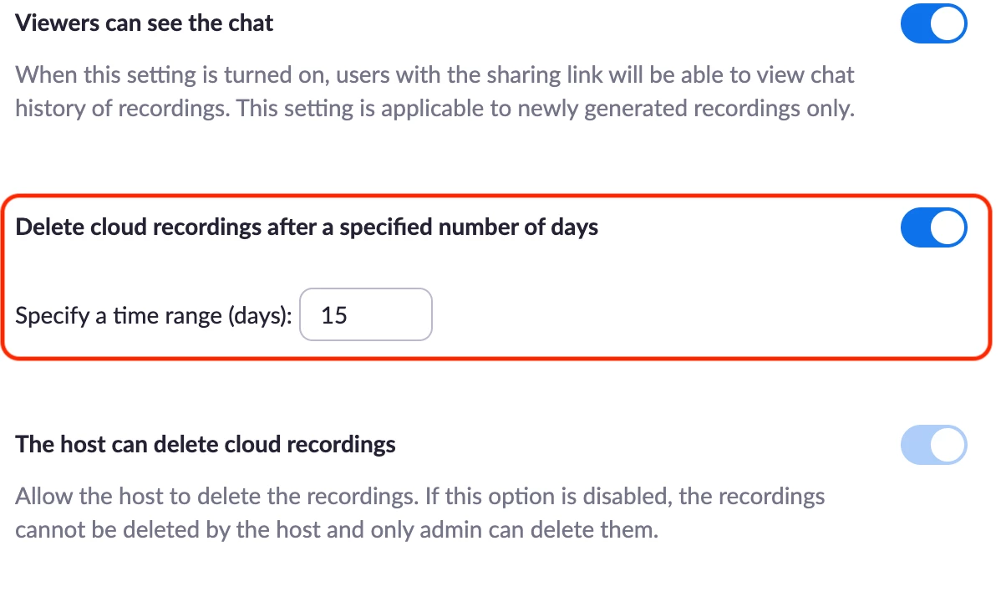The image size is (1006, 592).
Task: Click the word "Viewers" in the first heading
Action: (57, 23)
